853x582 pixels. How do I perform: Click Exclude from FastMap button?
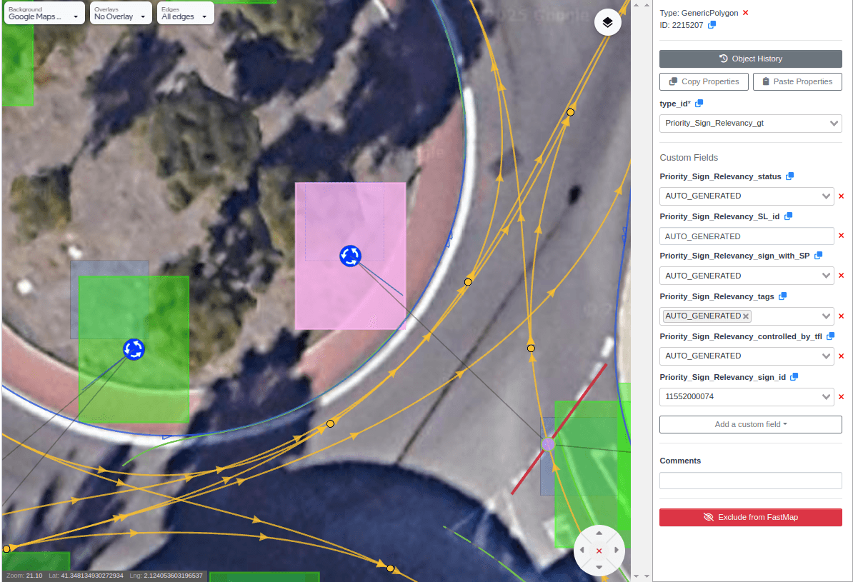click(751, 517)
